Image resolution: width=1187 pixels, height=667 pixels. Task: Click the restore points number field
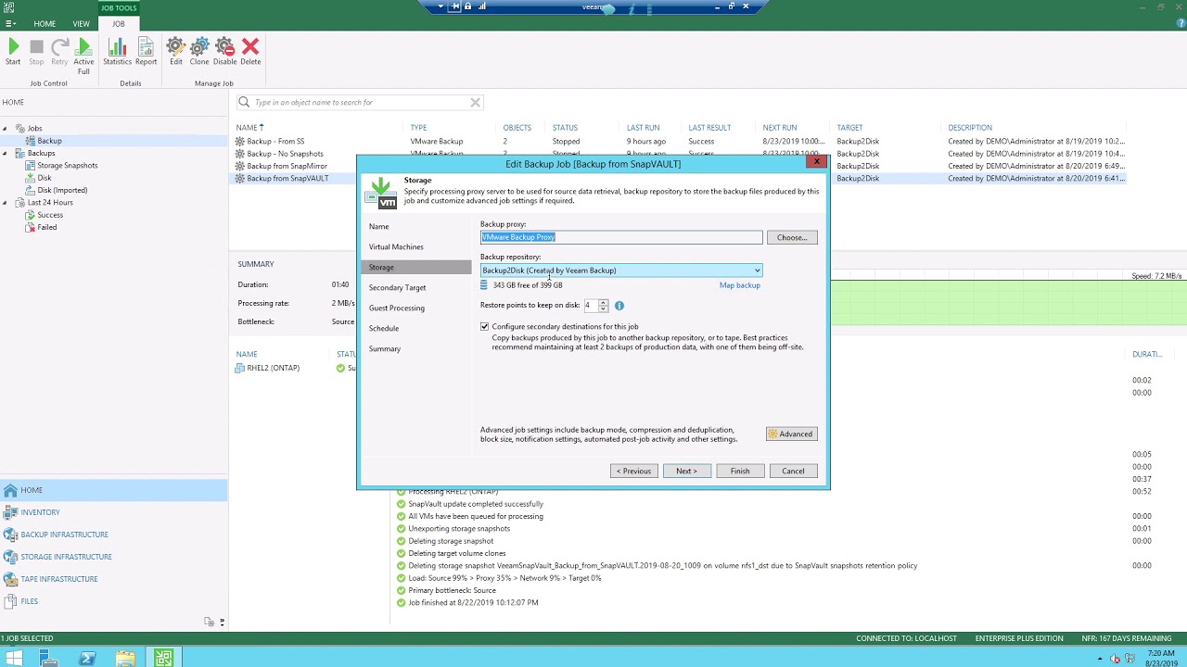pos(590,306)
